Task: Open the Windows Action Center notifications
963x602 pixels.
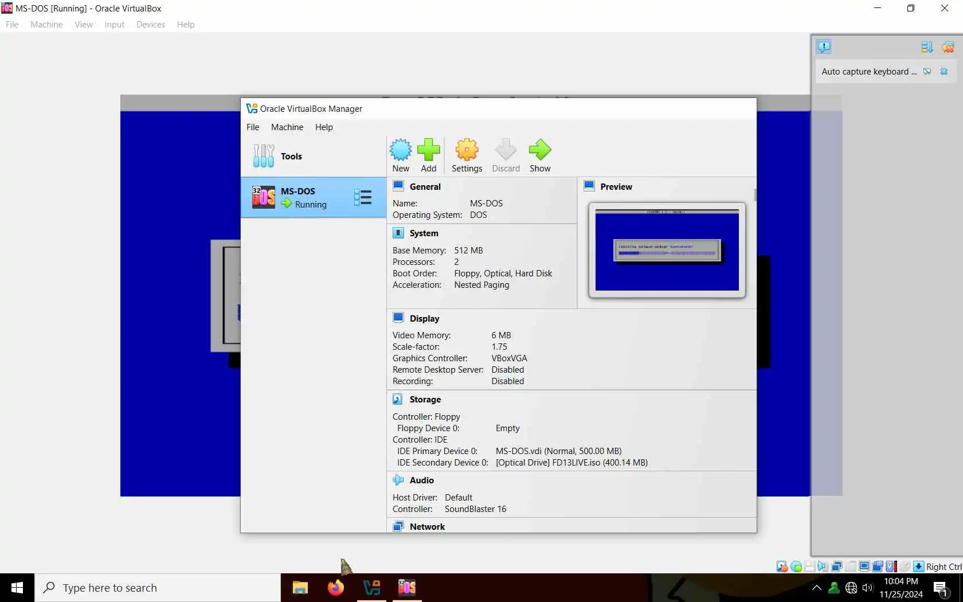Action: point(941,588)
